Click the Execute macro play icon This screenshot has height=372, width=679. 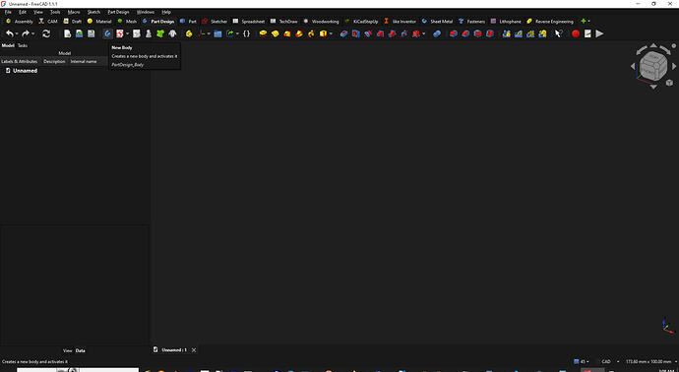599,33
